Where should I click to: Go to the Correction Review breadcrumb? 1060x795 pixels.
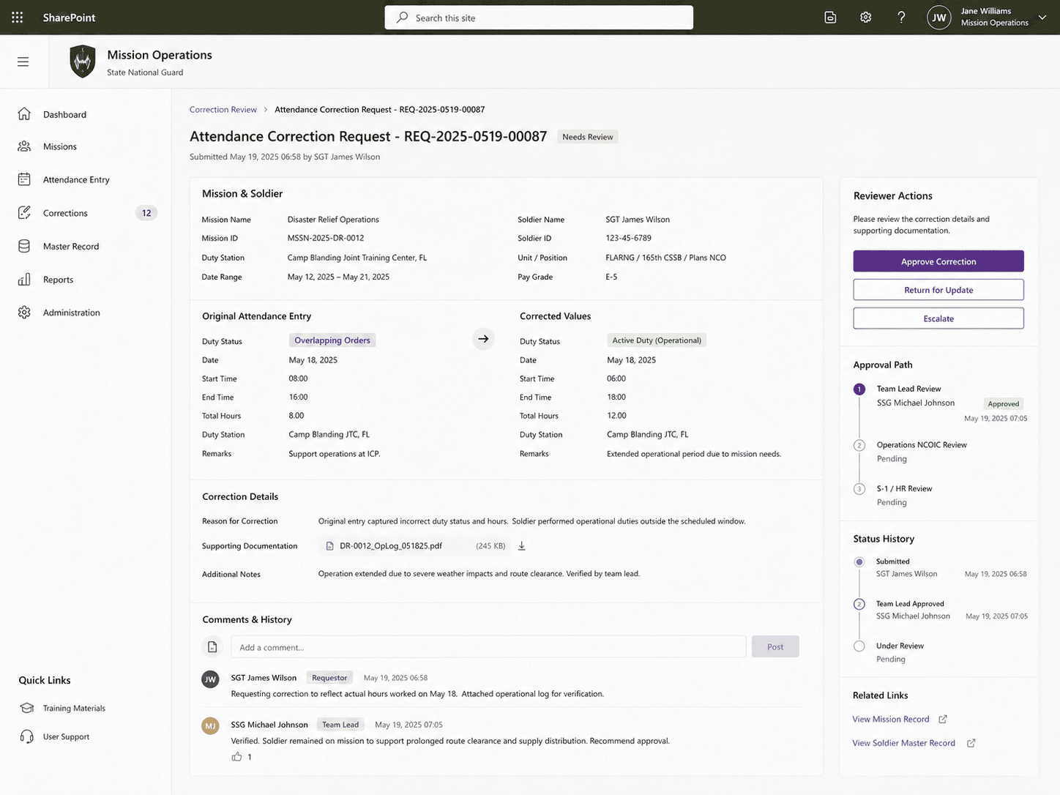pos(223,110)
